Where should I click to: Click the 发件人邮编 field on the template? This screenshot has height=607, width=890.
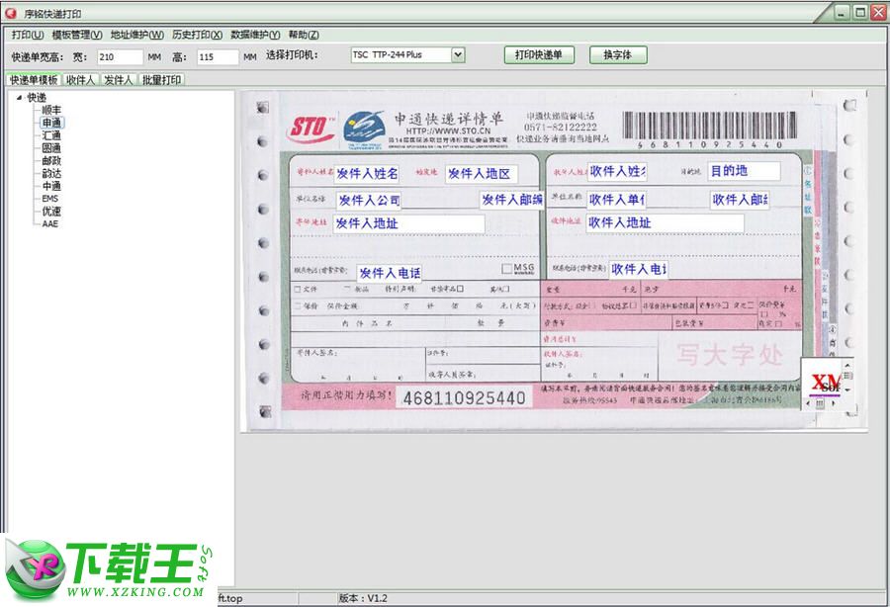click(x=512, y=200)
